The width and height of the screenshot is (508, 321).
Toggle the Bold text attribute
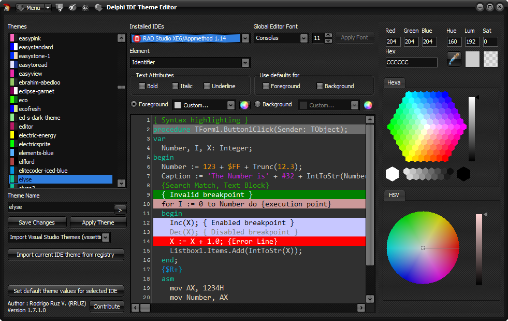(142, 86)
